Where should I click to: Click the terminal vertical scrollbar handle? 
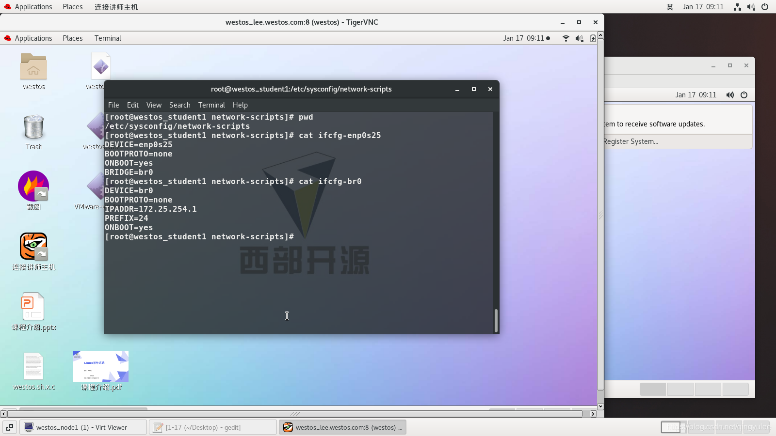[496, 321]
